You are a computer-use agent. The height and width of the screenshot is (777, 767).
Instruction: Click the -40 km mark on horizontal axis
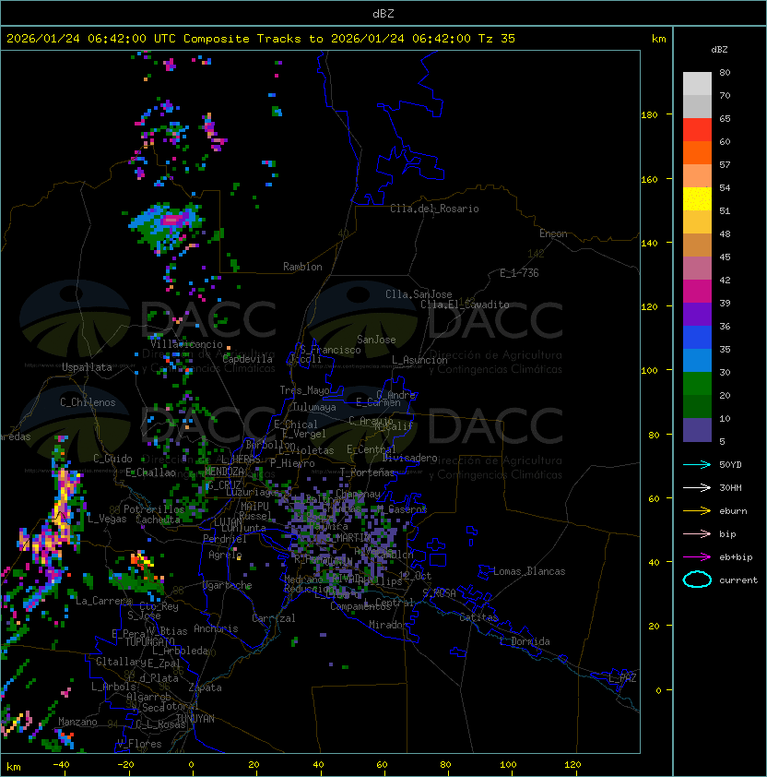62,765
